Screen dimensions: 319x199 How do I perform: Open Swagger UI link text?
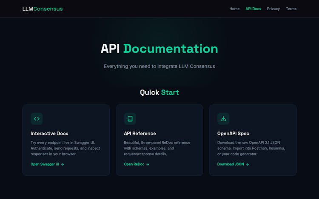click(45, 164)
